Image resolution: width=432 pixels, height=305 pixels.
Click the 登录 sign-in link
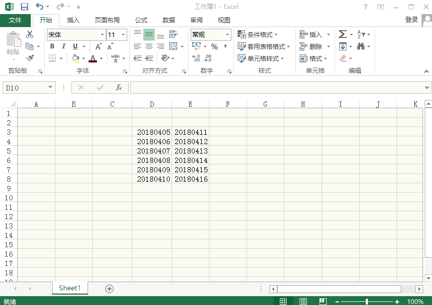click(411, 20)
